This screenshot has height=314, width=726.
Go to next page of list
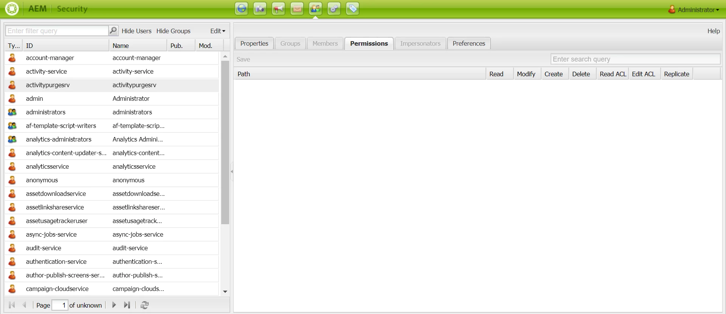114,305
